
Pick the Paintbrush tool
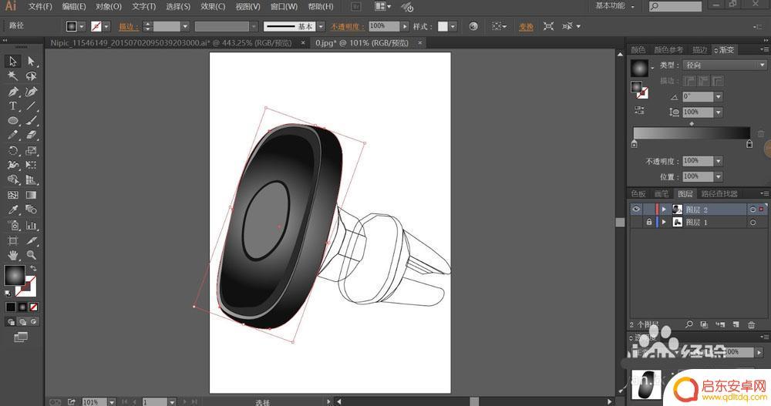point(31,120)
